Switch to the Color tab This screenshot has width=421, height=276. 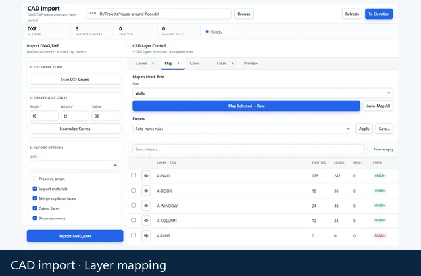195,64
